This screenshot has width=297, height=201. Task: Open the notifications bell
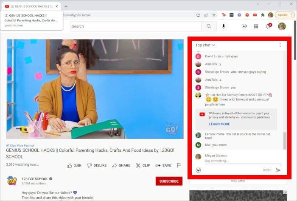point(268,26)
